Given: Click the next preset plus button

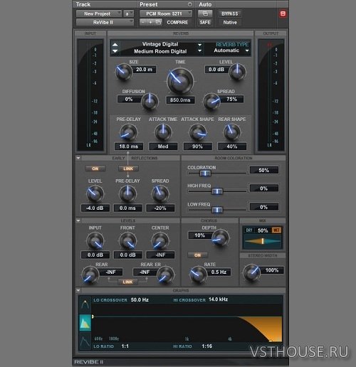Looking at the screenshot, I should coord(150,22).
